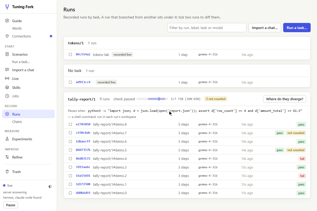Viewport: 317px width, 211px height.
Task: Click the blue dot beside Connections
Action: tap(51, 36)
